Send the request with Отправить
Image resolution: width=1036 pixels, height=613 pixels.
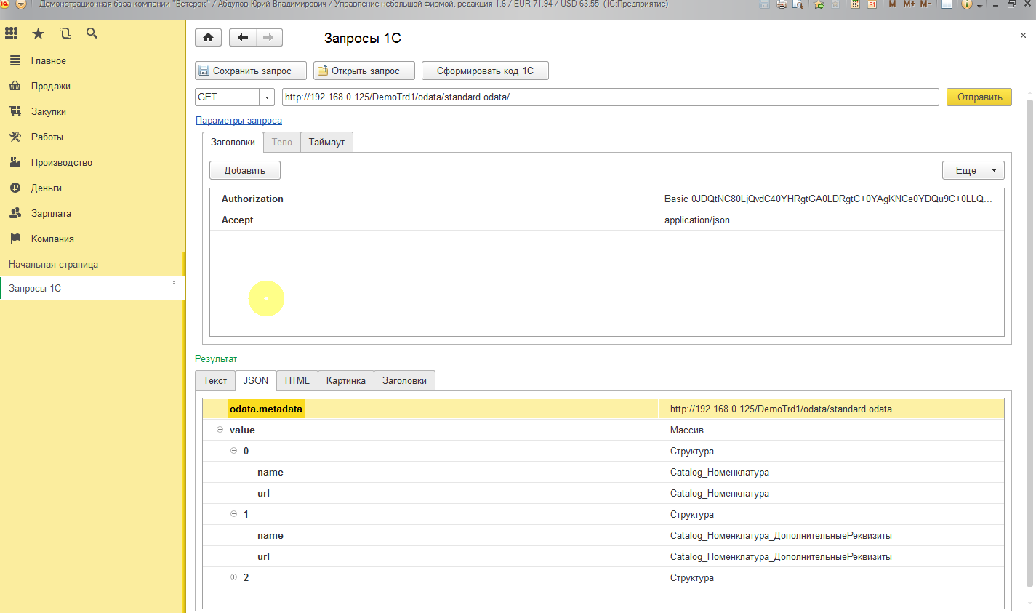(x=979, y=97)
